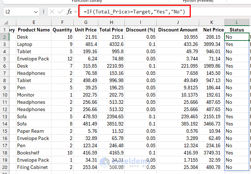The width and height of the screenshot is (251, 174).
Task: Expand the dropdown next to fx
Action: pos(76,12)
